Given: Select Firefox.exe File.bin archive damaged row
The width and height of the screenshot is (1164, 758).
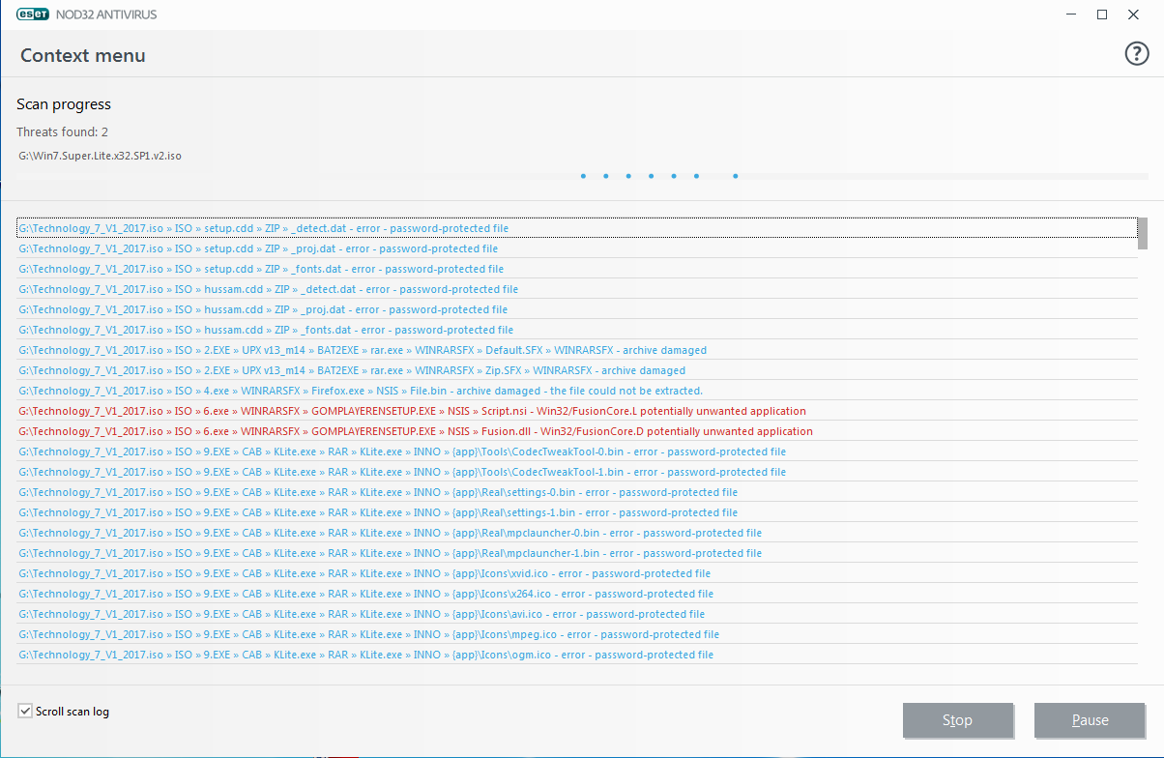Looking at the screenshot, I should pos(576,391).
